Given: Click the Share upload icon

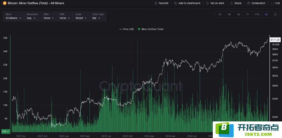Looking at the screenshot, I should click(x=232, y=3).
